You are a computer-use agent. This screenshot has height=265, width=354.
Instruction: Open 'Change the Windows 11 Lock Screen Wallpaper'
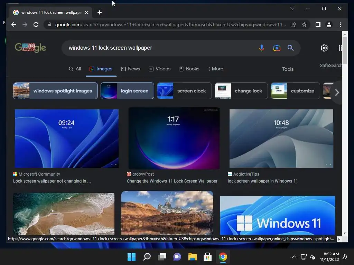point(172,181)
